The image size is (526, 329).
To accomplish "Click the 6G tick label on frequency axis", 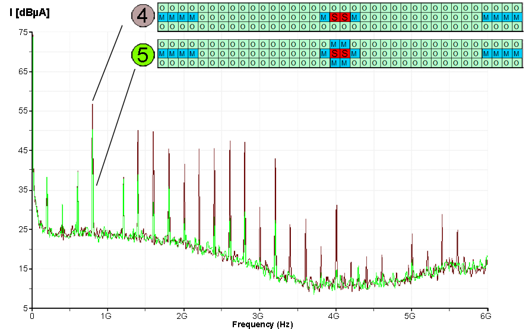I will coord(487,316).
